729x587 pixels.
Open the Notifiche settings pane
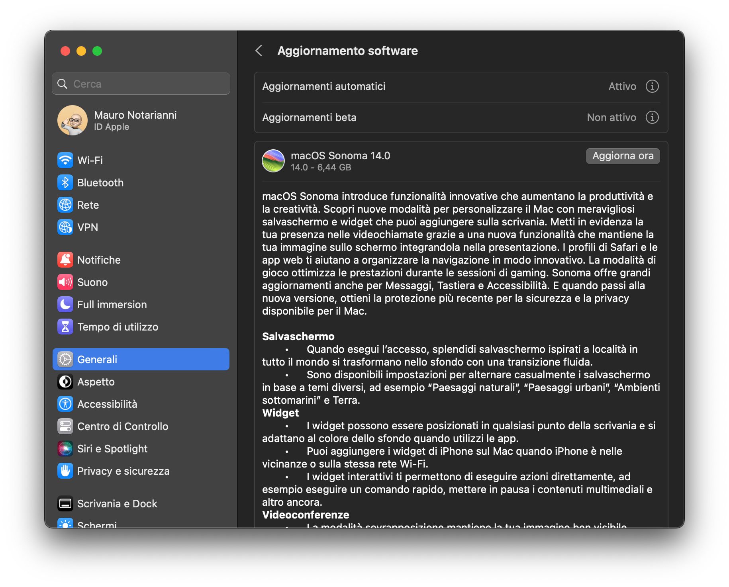pyautogui.click(x=141, y=260)
